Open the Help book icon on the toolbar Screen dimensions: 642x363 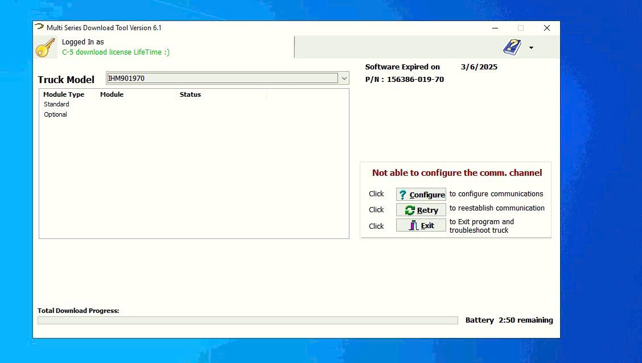511,47
